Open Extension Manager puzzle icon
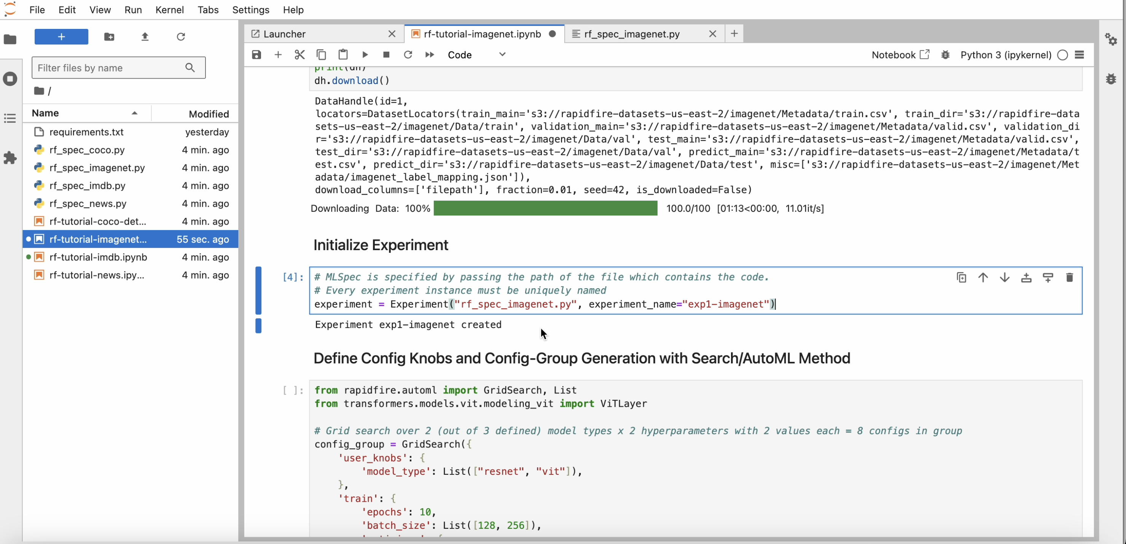This screenshot has width=1126, height=544. pos(10,158)
